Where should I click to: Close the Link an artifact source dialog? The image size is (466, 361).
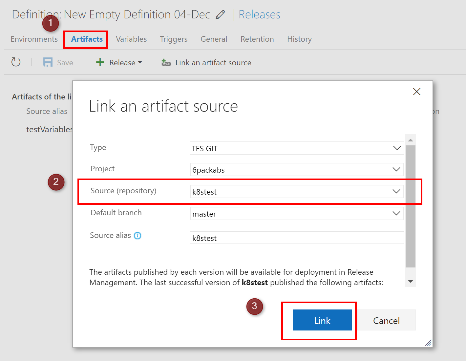417,92
